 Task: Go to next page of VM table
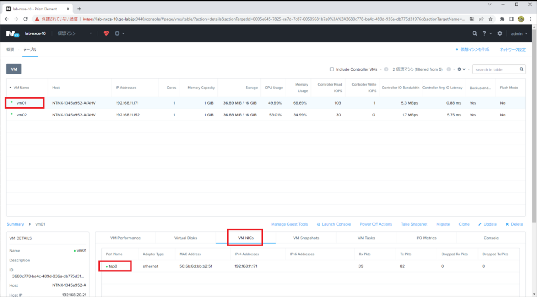click(x=449, y=69)
